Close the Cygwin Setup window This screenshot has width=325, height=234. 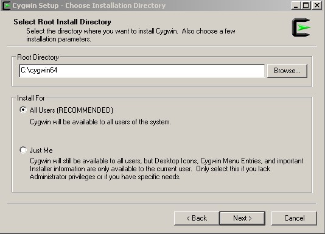tap(317, 5)
